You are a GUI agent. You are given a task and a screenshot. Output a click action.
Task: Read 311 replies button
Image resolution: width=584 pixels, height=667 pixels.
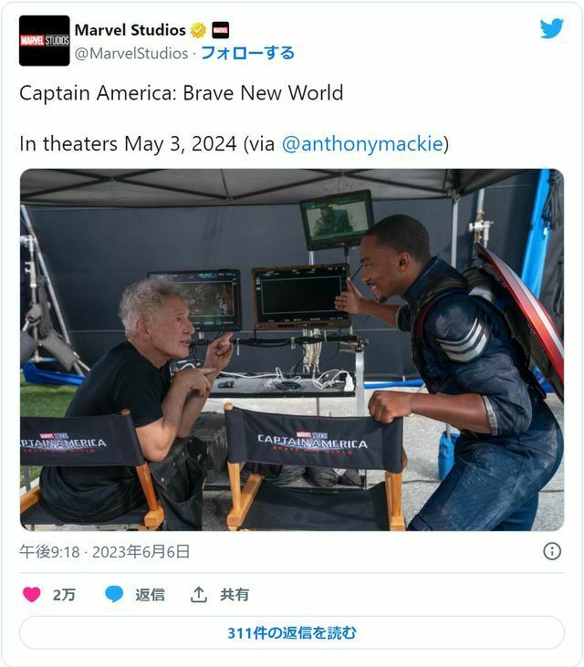292,632
